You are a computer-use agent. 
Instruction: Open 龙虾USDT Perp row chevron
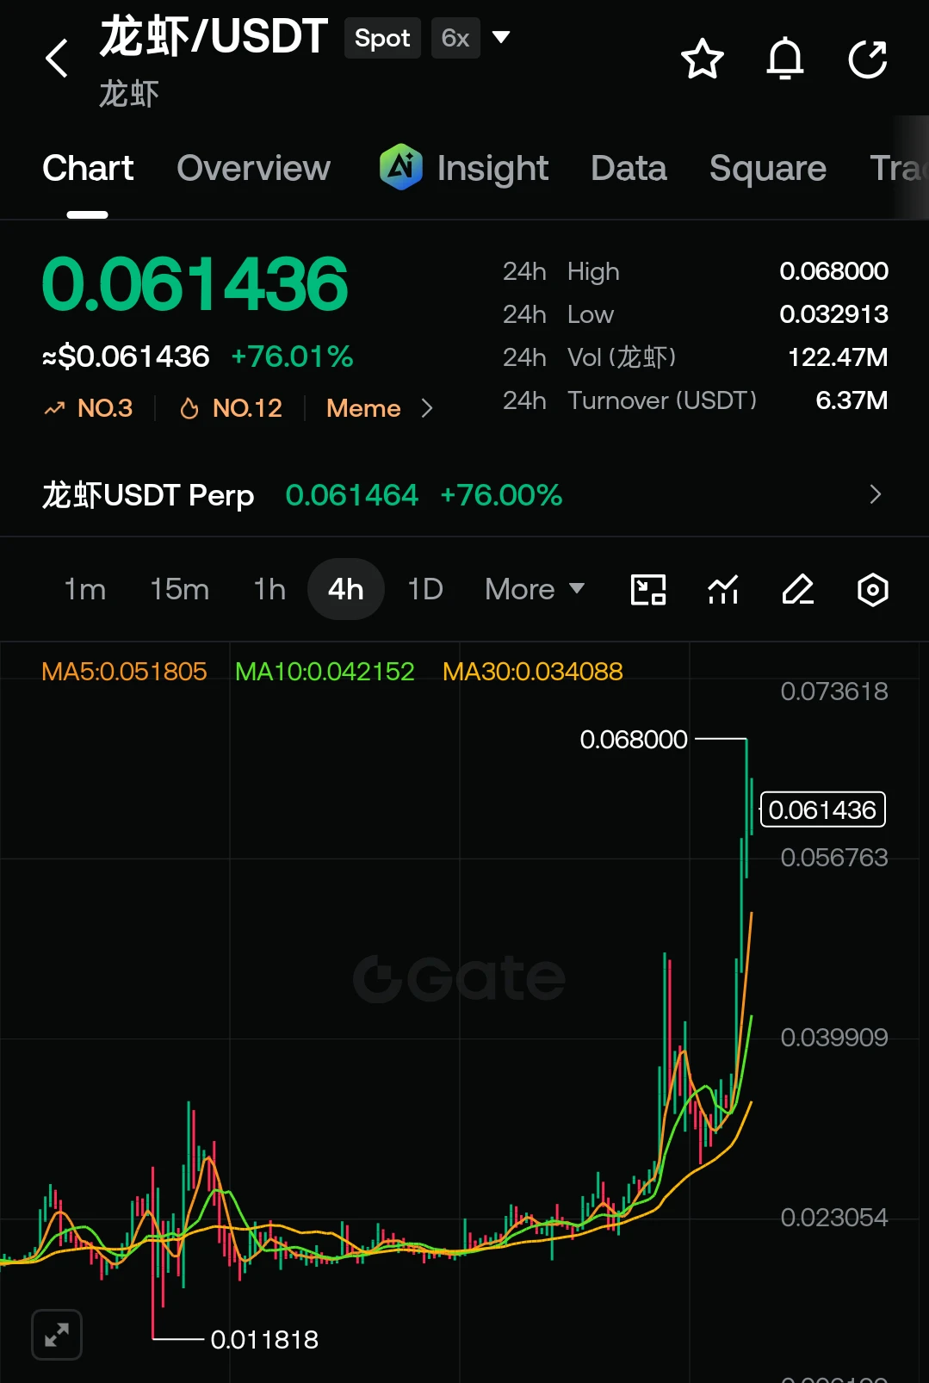tap(876, 494)
